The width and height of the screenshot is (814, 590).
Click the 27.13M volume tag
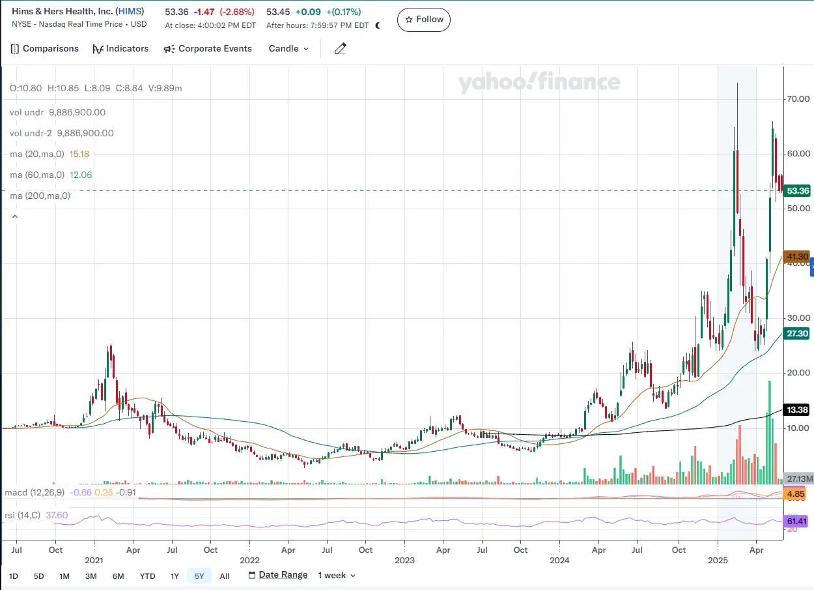(799, 479)
